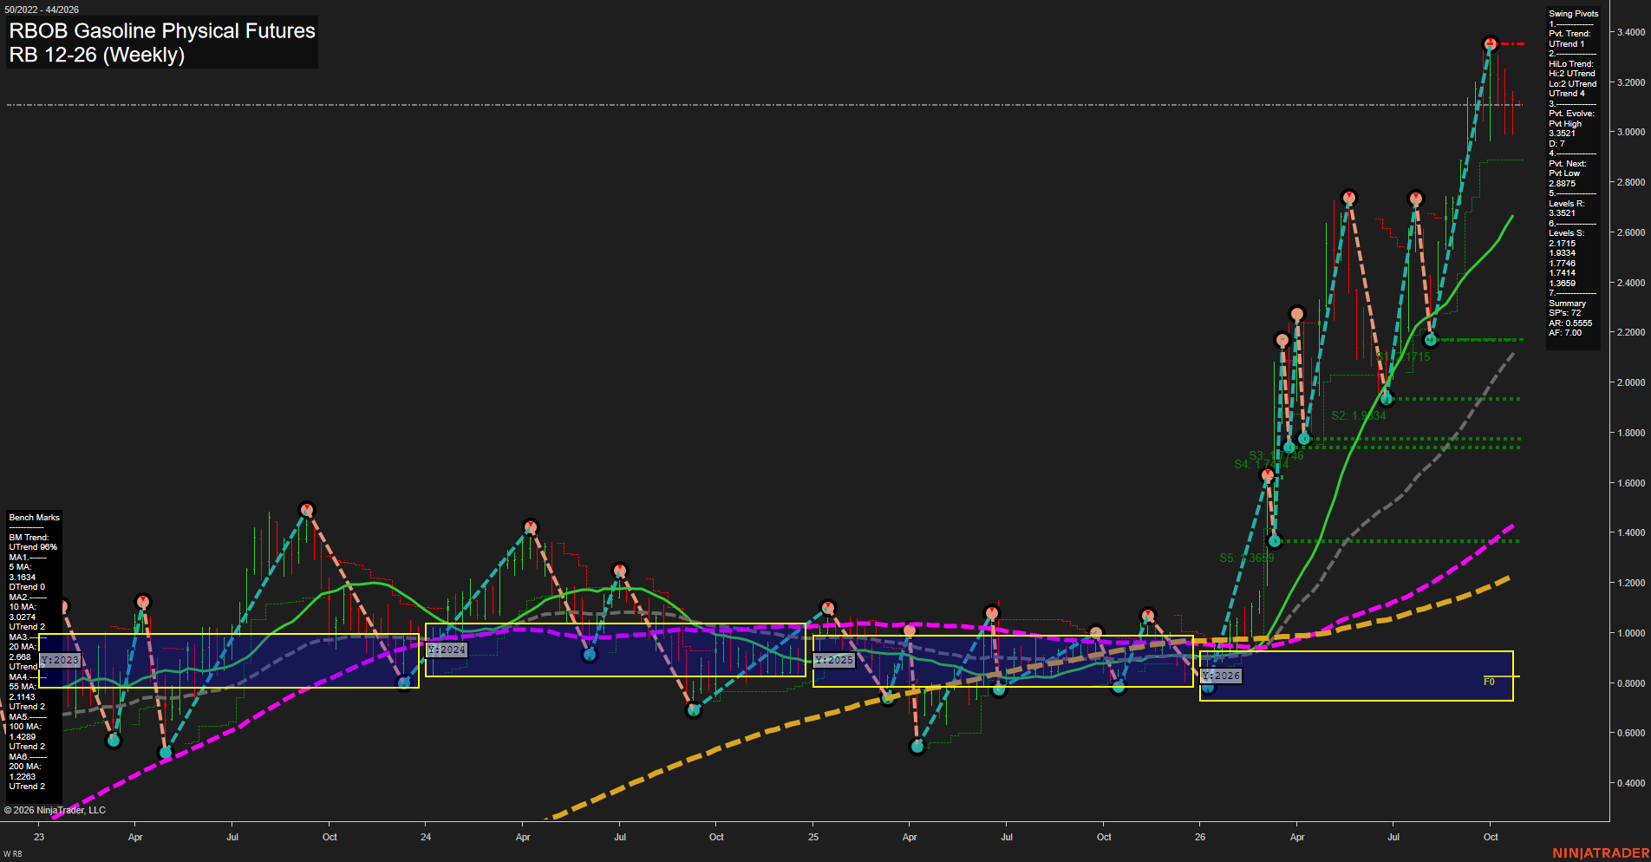Viewport: 1651px width, 862px height.
Task: Select the Y:2026 yearly range label
Action: click(1221, 676)
